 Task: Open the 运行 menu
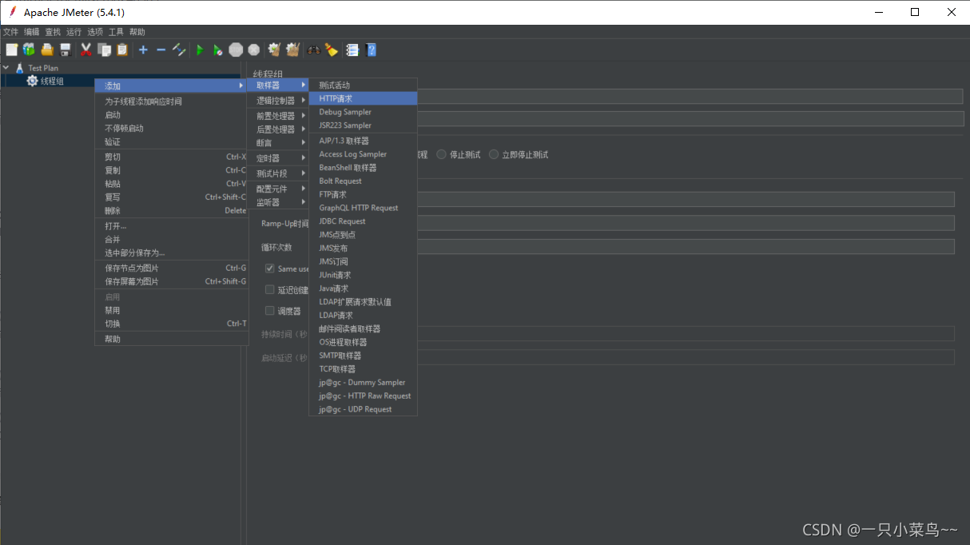tap(74, 32)
